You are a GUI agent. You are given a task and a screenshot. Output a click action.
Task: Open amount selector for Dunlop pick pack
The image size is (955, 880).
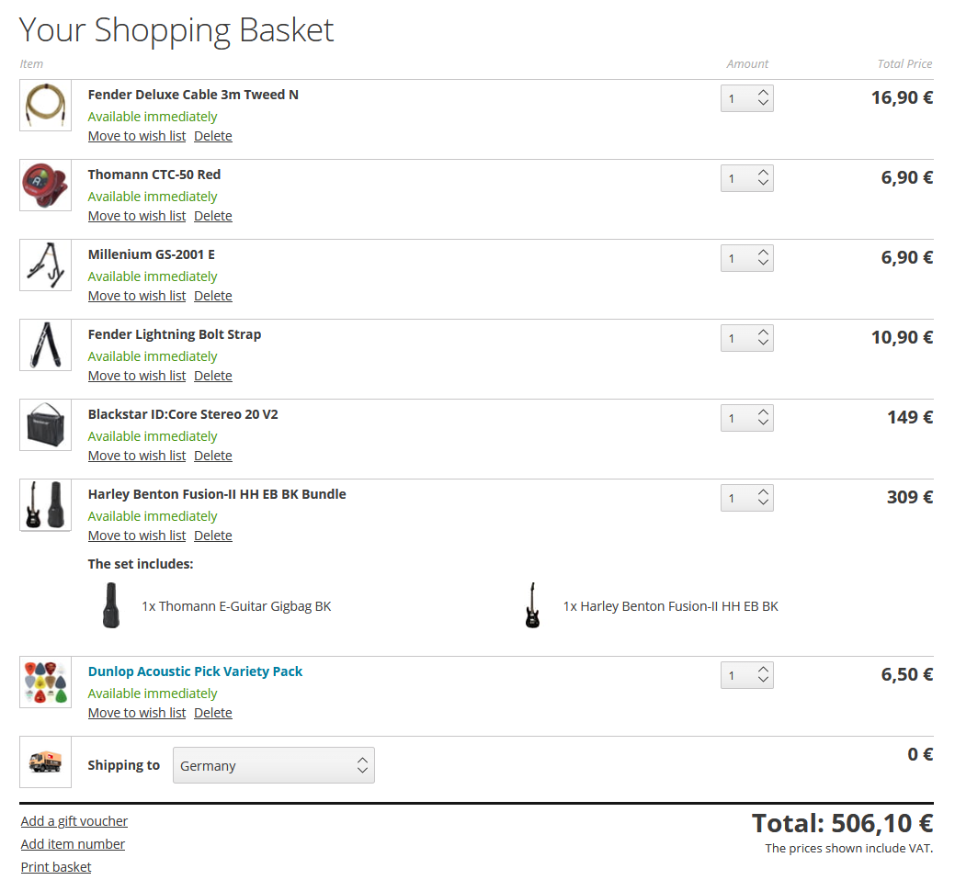coord(746,676)
